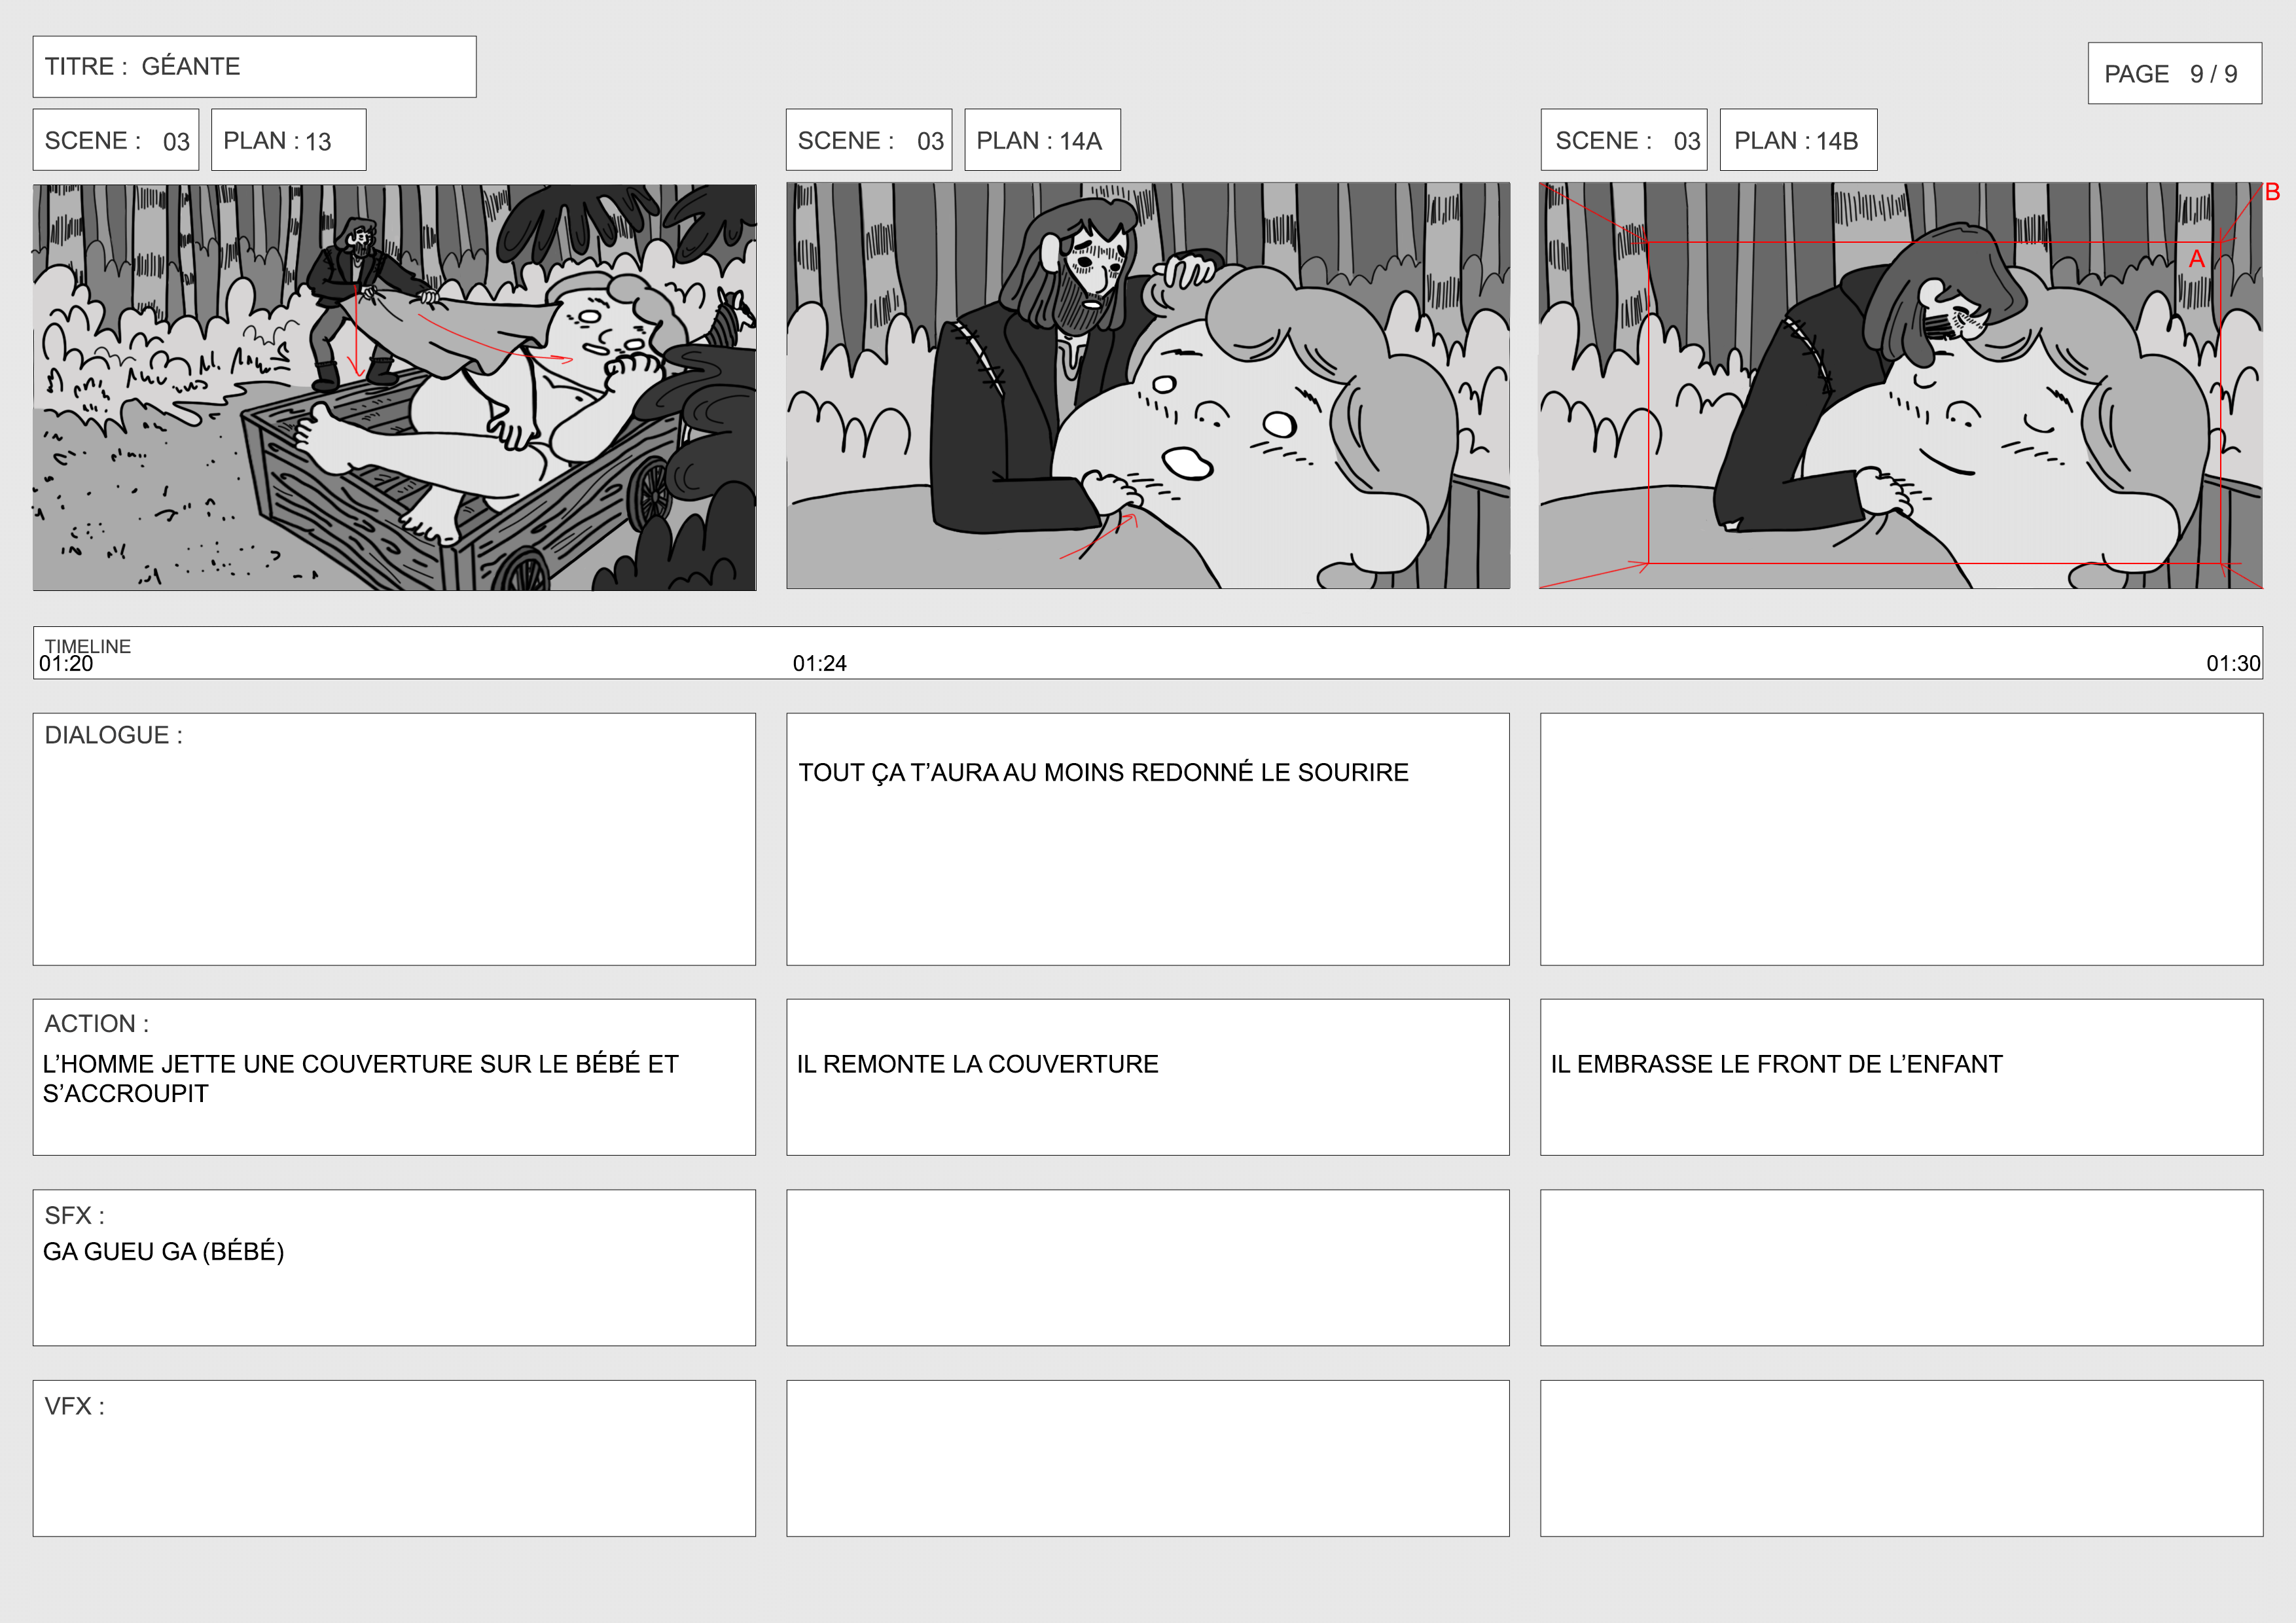The width and height of the screenshot is (2296, 1623).
Task: Click the 01:24 timeline marker
Action: 819,663
